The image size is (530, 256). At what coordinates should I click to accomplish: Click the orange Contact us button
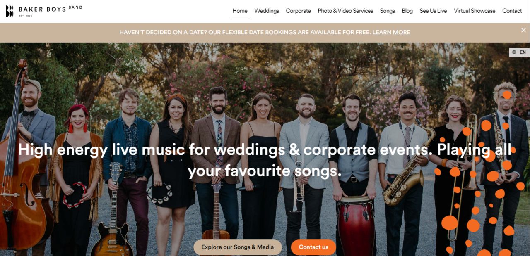point(313,247)
